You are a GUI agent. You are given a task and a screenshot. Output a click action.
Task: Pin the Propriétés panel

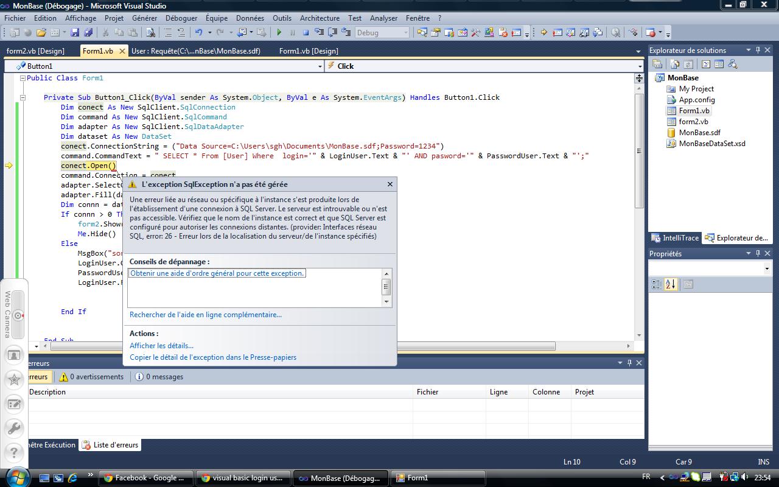pyautogui.click(x=758, y=253)
